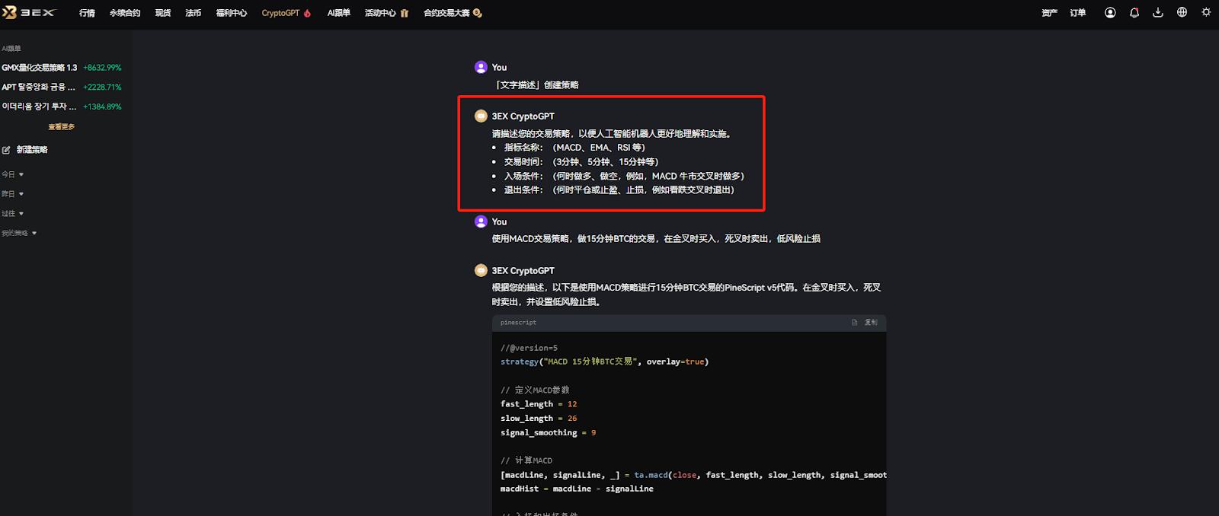Click the strategy("MACD 15分钟BTC交易") code line
Screen dimensions: 1219x516
coord(605,362)
